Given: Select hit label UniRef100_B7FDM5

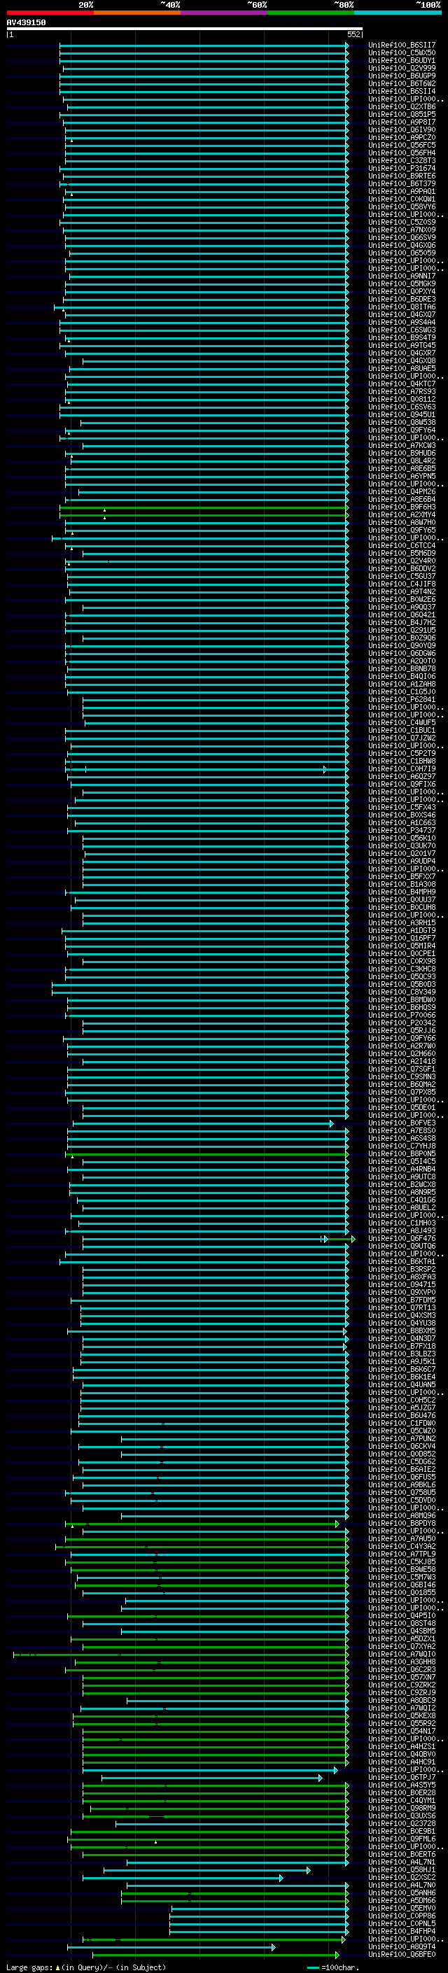Looking at the screenshot, I should pos(401,1300).
